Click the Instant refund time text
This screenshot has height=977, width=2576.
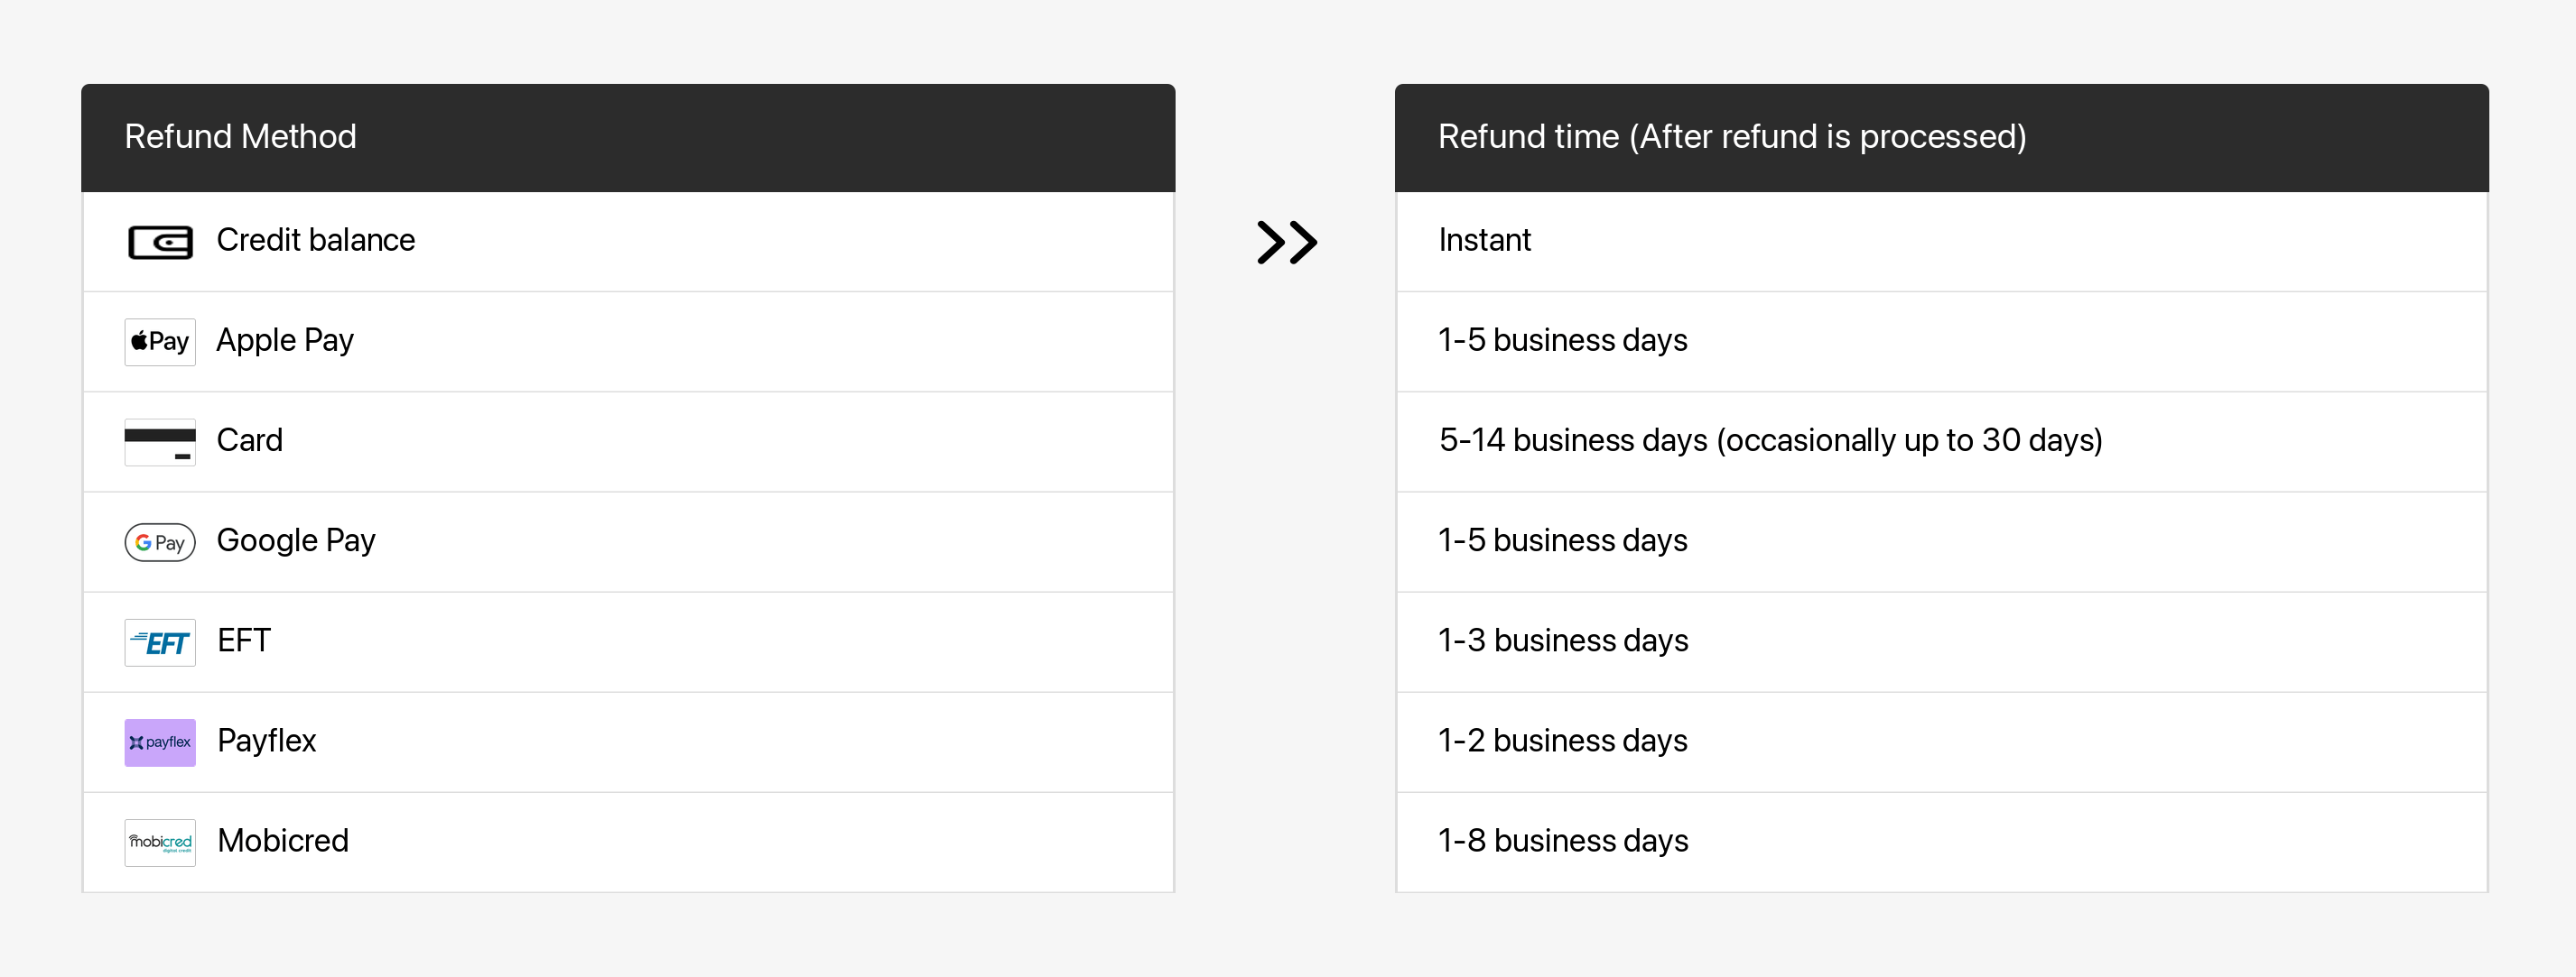point(1484,241)
